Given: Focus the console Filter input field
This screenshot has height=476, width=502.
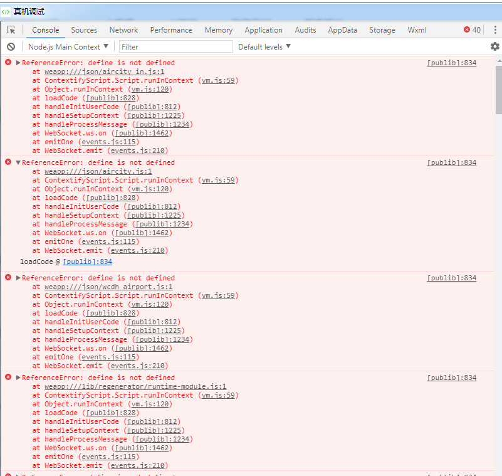Looking at the screenshot, I should [x=175, y=47].
